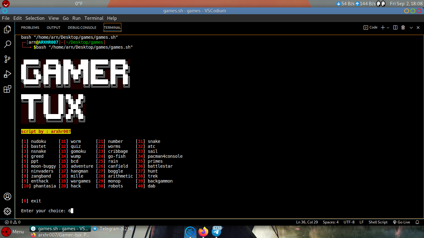
Task: Change encoding via UTF-8 status entry
Action: pyautogui.click(x=349, y=222)
